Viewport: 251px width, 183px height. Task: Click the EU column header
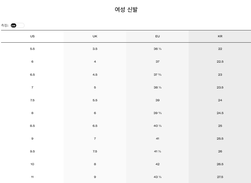(157, 36)
